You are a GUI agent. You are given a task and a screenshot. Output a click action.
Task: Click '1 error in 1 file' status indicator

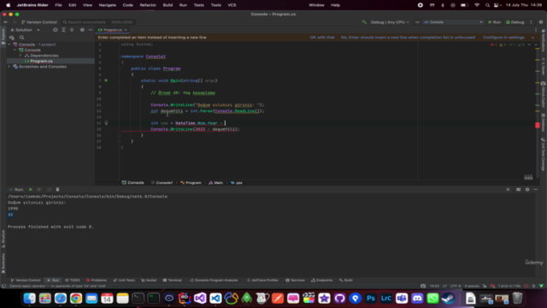[x=509, y=286]
